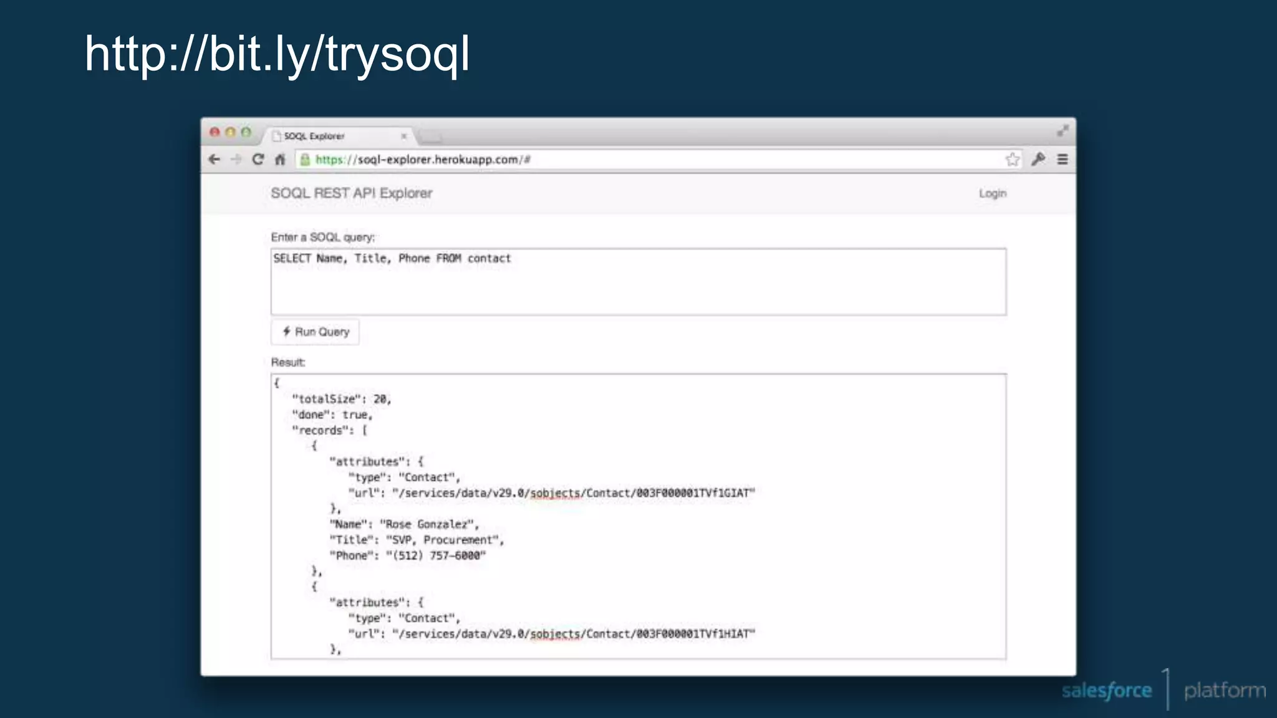Click the fullscreen arrows icon
The width and height of the screenshot is (1277, 718).
(1063, 130)
